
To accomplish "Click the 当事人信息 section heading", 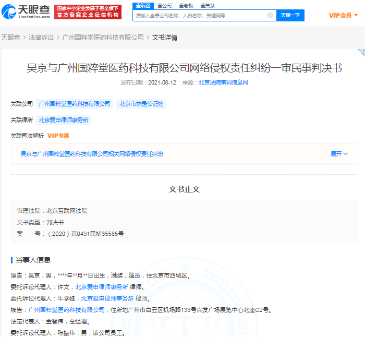I will click(33, 260).
